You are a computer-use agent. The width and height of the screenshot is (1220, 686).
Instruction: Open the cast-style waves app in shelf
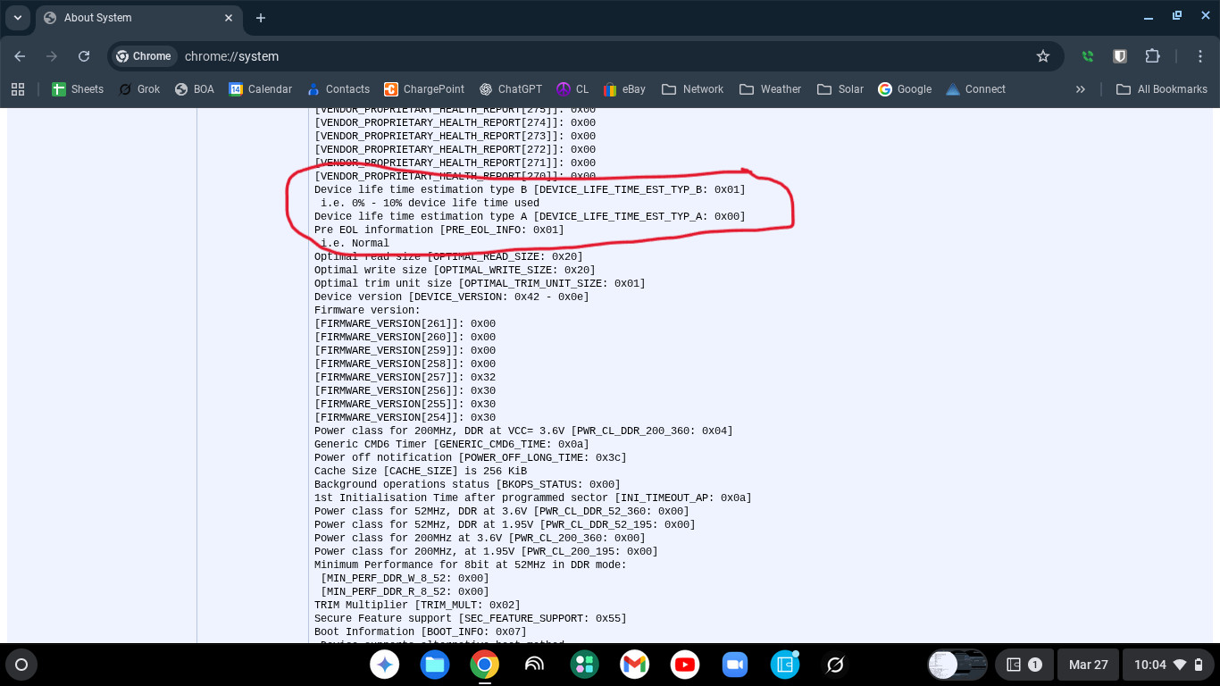click(x=535, y=665)
